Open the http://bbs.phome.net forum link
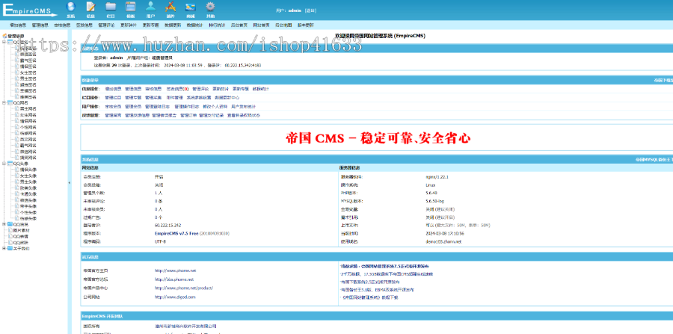This screenshot has height=334, width=673. (173, 279)
